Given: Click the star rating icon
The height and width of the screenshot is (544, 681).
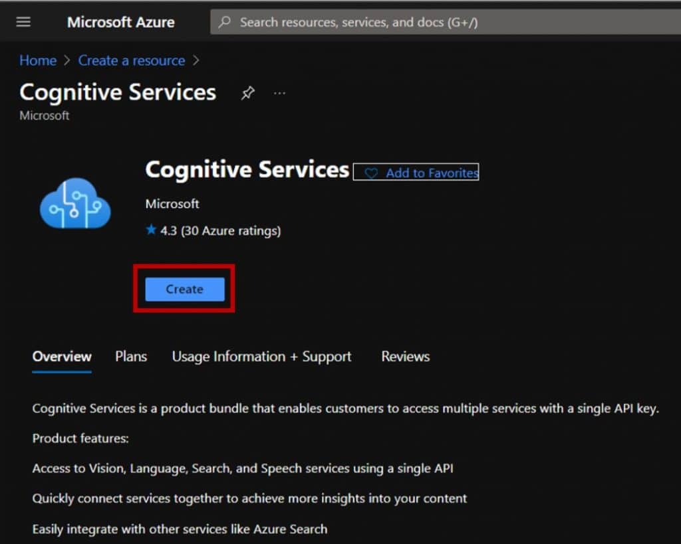Looking at the screenshot, I should (x=152, y=230).
